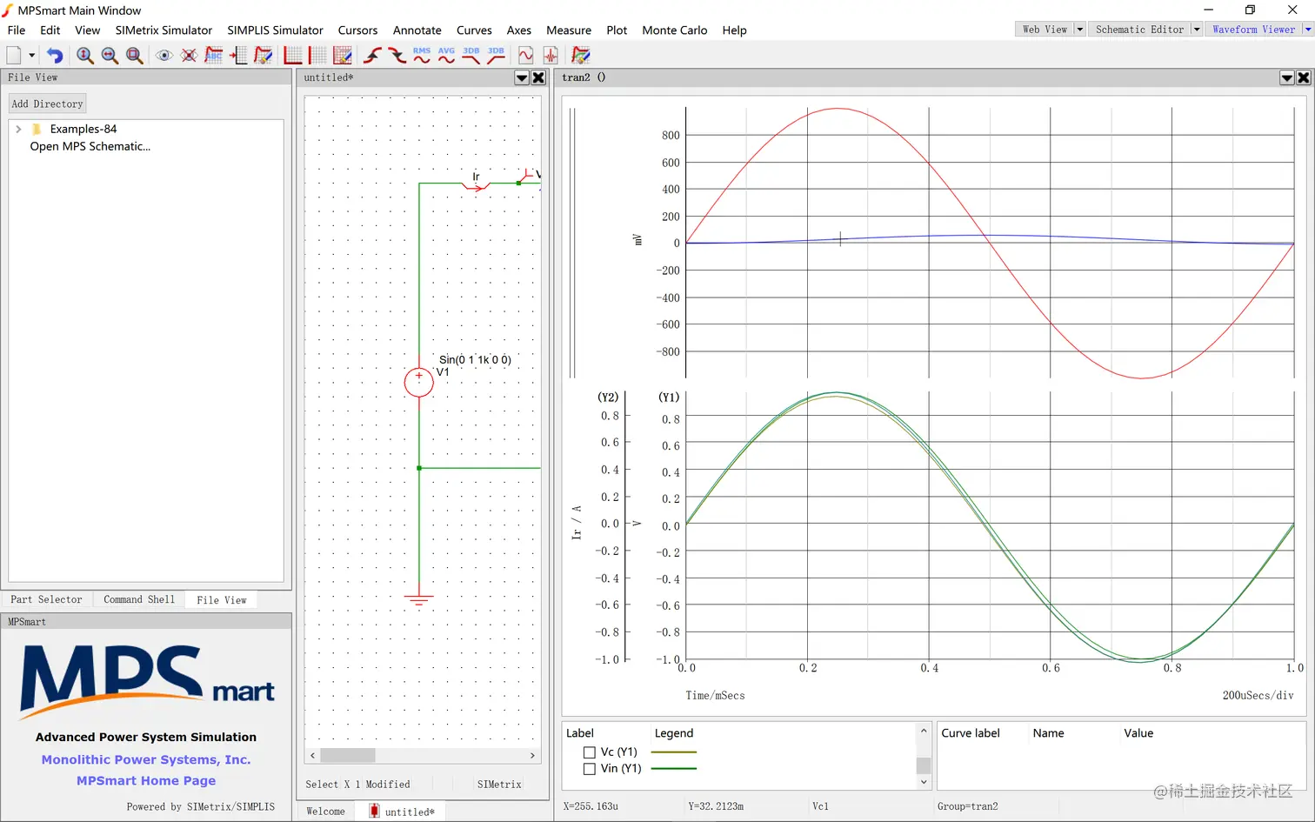Open the Axes menu
1315x822 pixels.
[519, 30]
